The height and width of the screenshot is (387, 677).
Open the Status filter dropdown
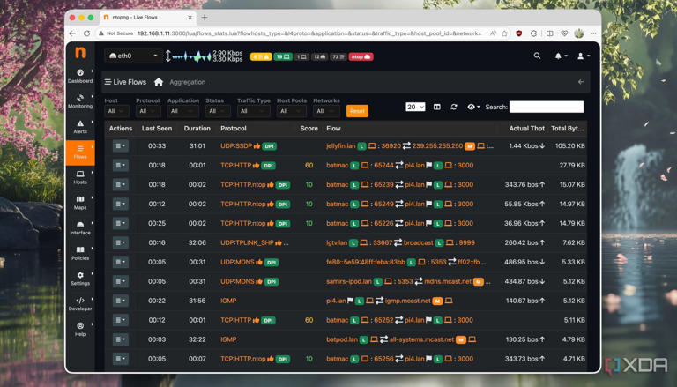(218, 111)
